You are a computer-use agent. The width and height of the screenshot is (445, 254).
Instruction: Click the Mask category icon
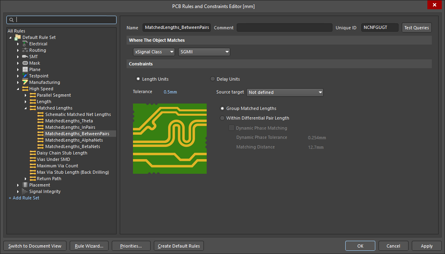coord(25,63)
